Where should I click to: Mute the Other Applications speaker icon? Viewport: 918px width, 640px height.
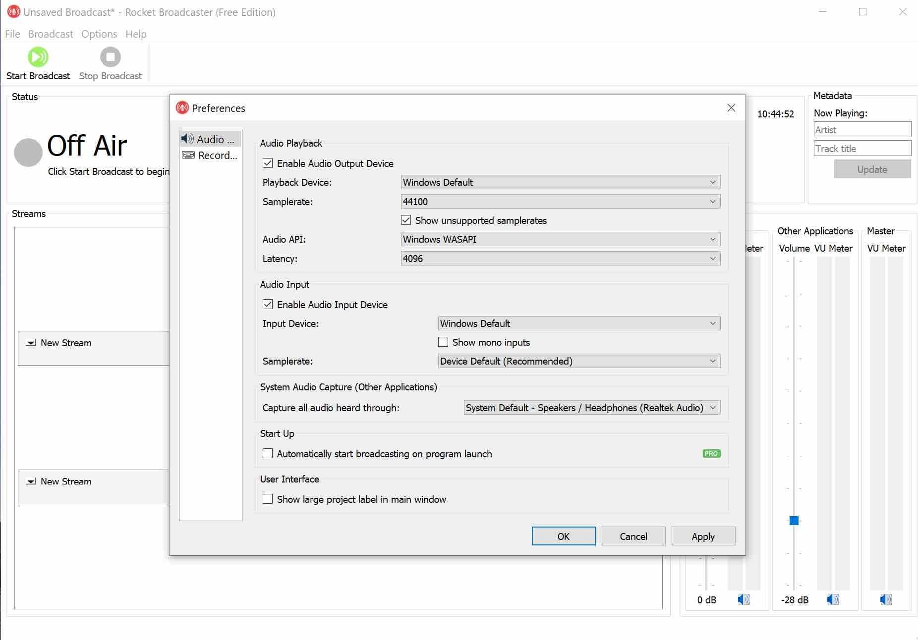832,599
